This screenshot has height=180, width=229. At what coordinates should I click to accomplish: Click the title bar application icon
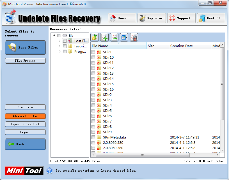pyautogui.click(x=4, y=4)
